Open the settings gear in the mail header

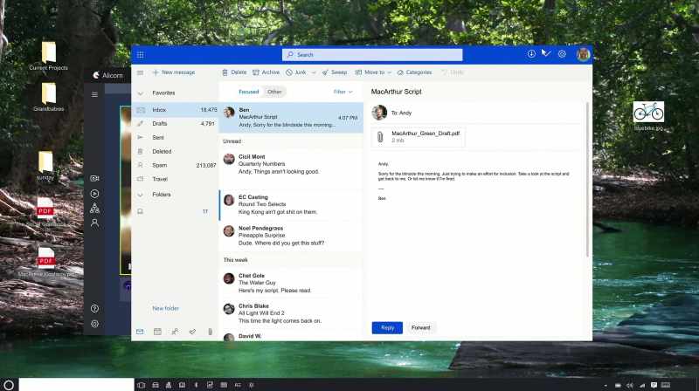pos(562,54)
